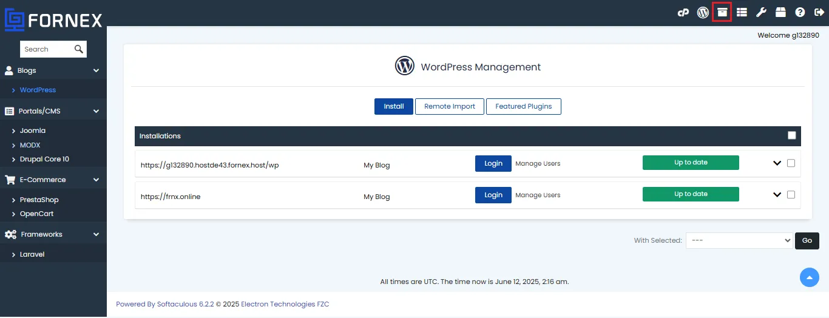Open the red-highlighted backups archive icon
Screen dimensions: 829x318
click(x=722, y=12)
